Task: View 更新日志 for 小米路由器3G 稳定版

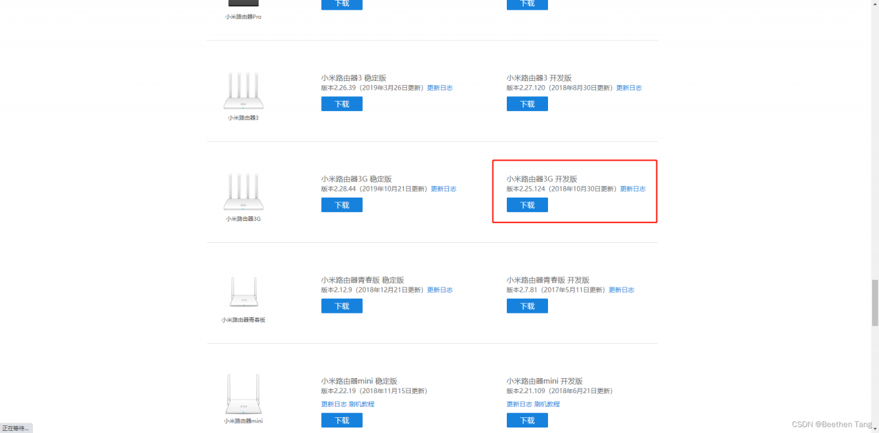Action: point(443,189)
